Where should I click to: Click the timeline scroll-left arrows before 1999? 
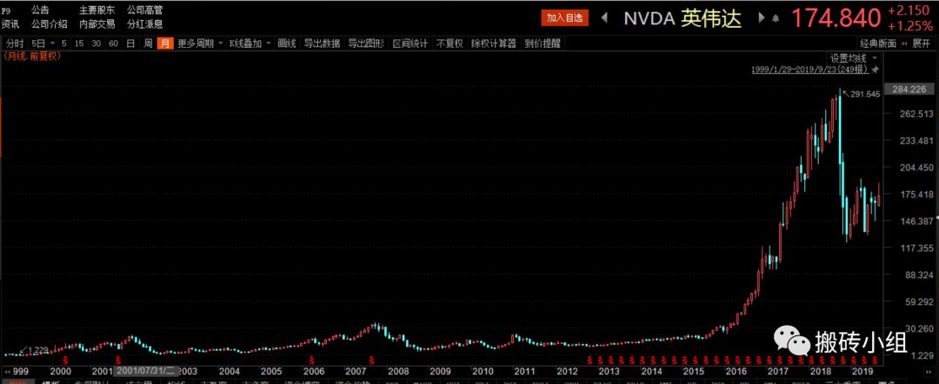[8, 372]
